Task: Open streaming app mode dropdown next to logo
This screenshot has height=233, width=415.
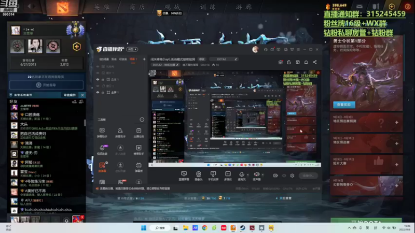Action: [x=132, y=49]
